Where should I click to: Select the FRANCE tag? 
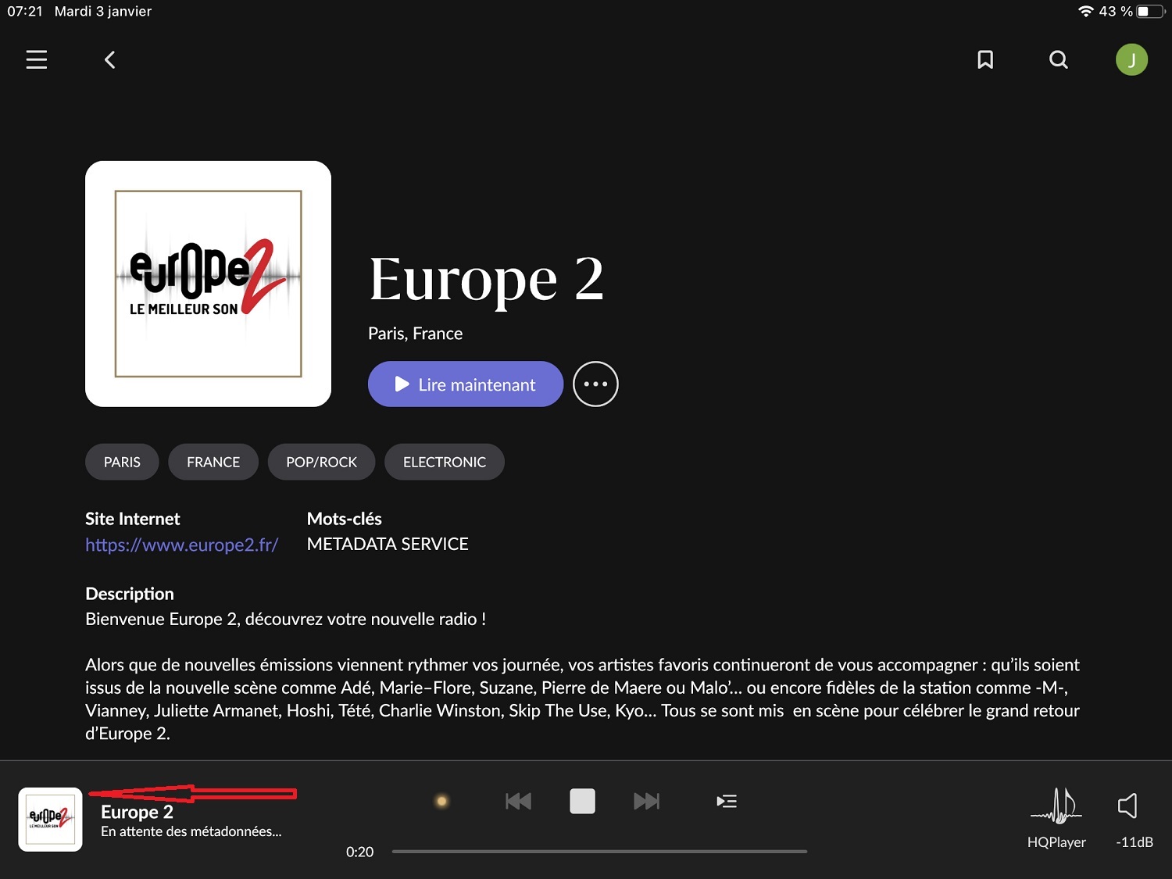tap(213, 462)
